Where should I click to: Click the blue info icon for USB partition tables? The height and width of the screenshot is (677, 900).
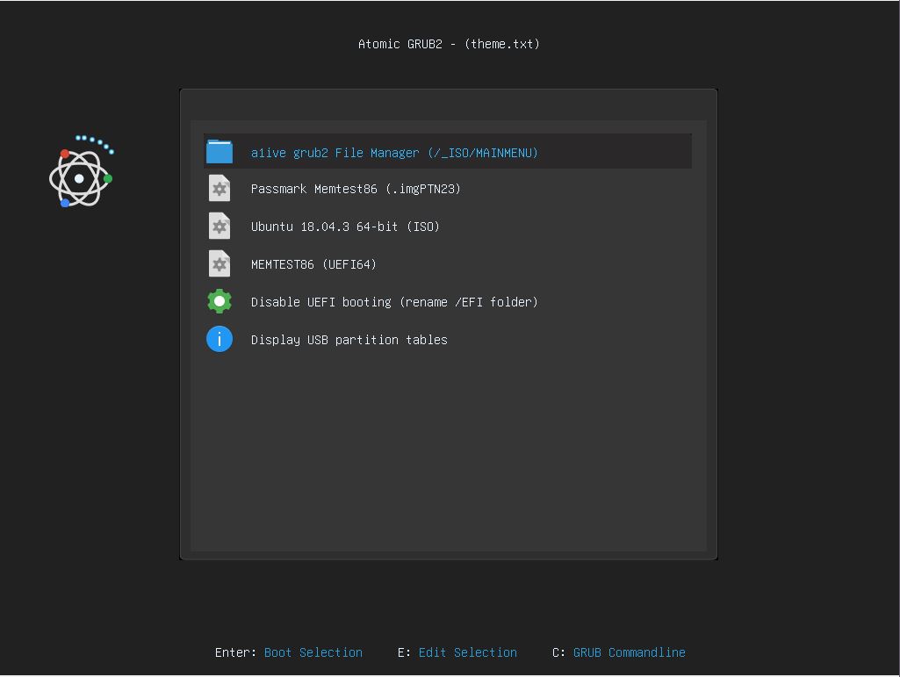[x=220, y=339]
